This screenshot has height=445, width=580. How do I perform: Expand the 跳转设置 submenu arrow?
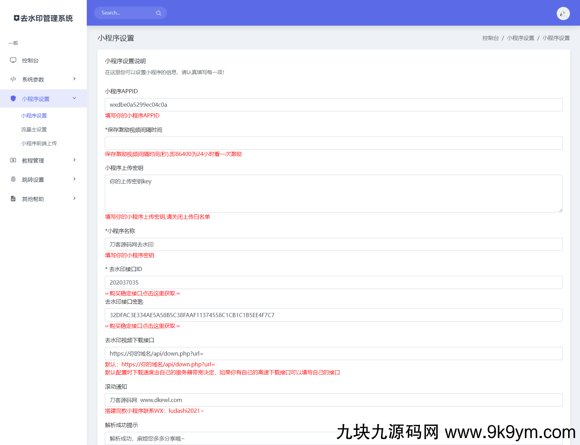74,179
